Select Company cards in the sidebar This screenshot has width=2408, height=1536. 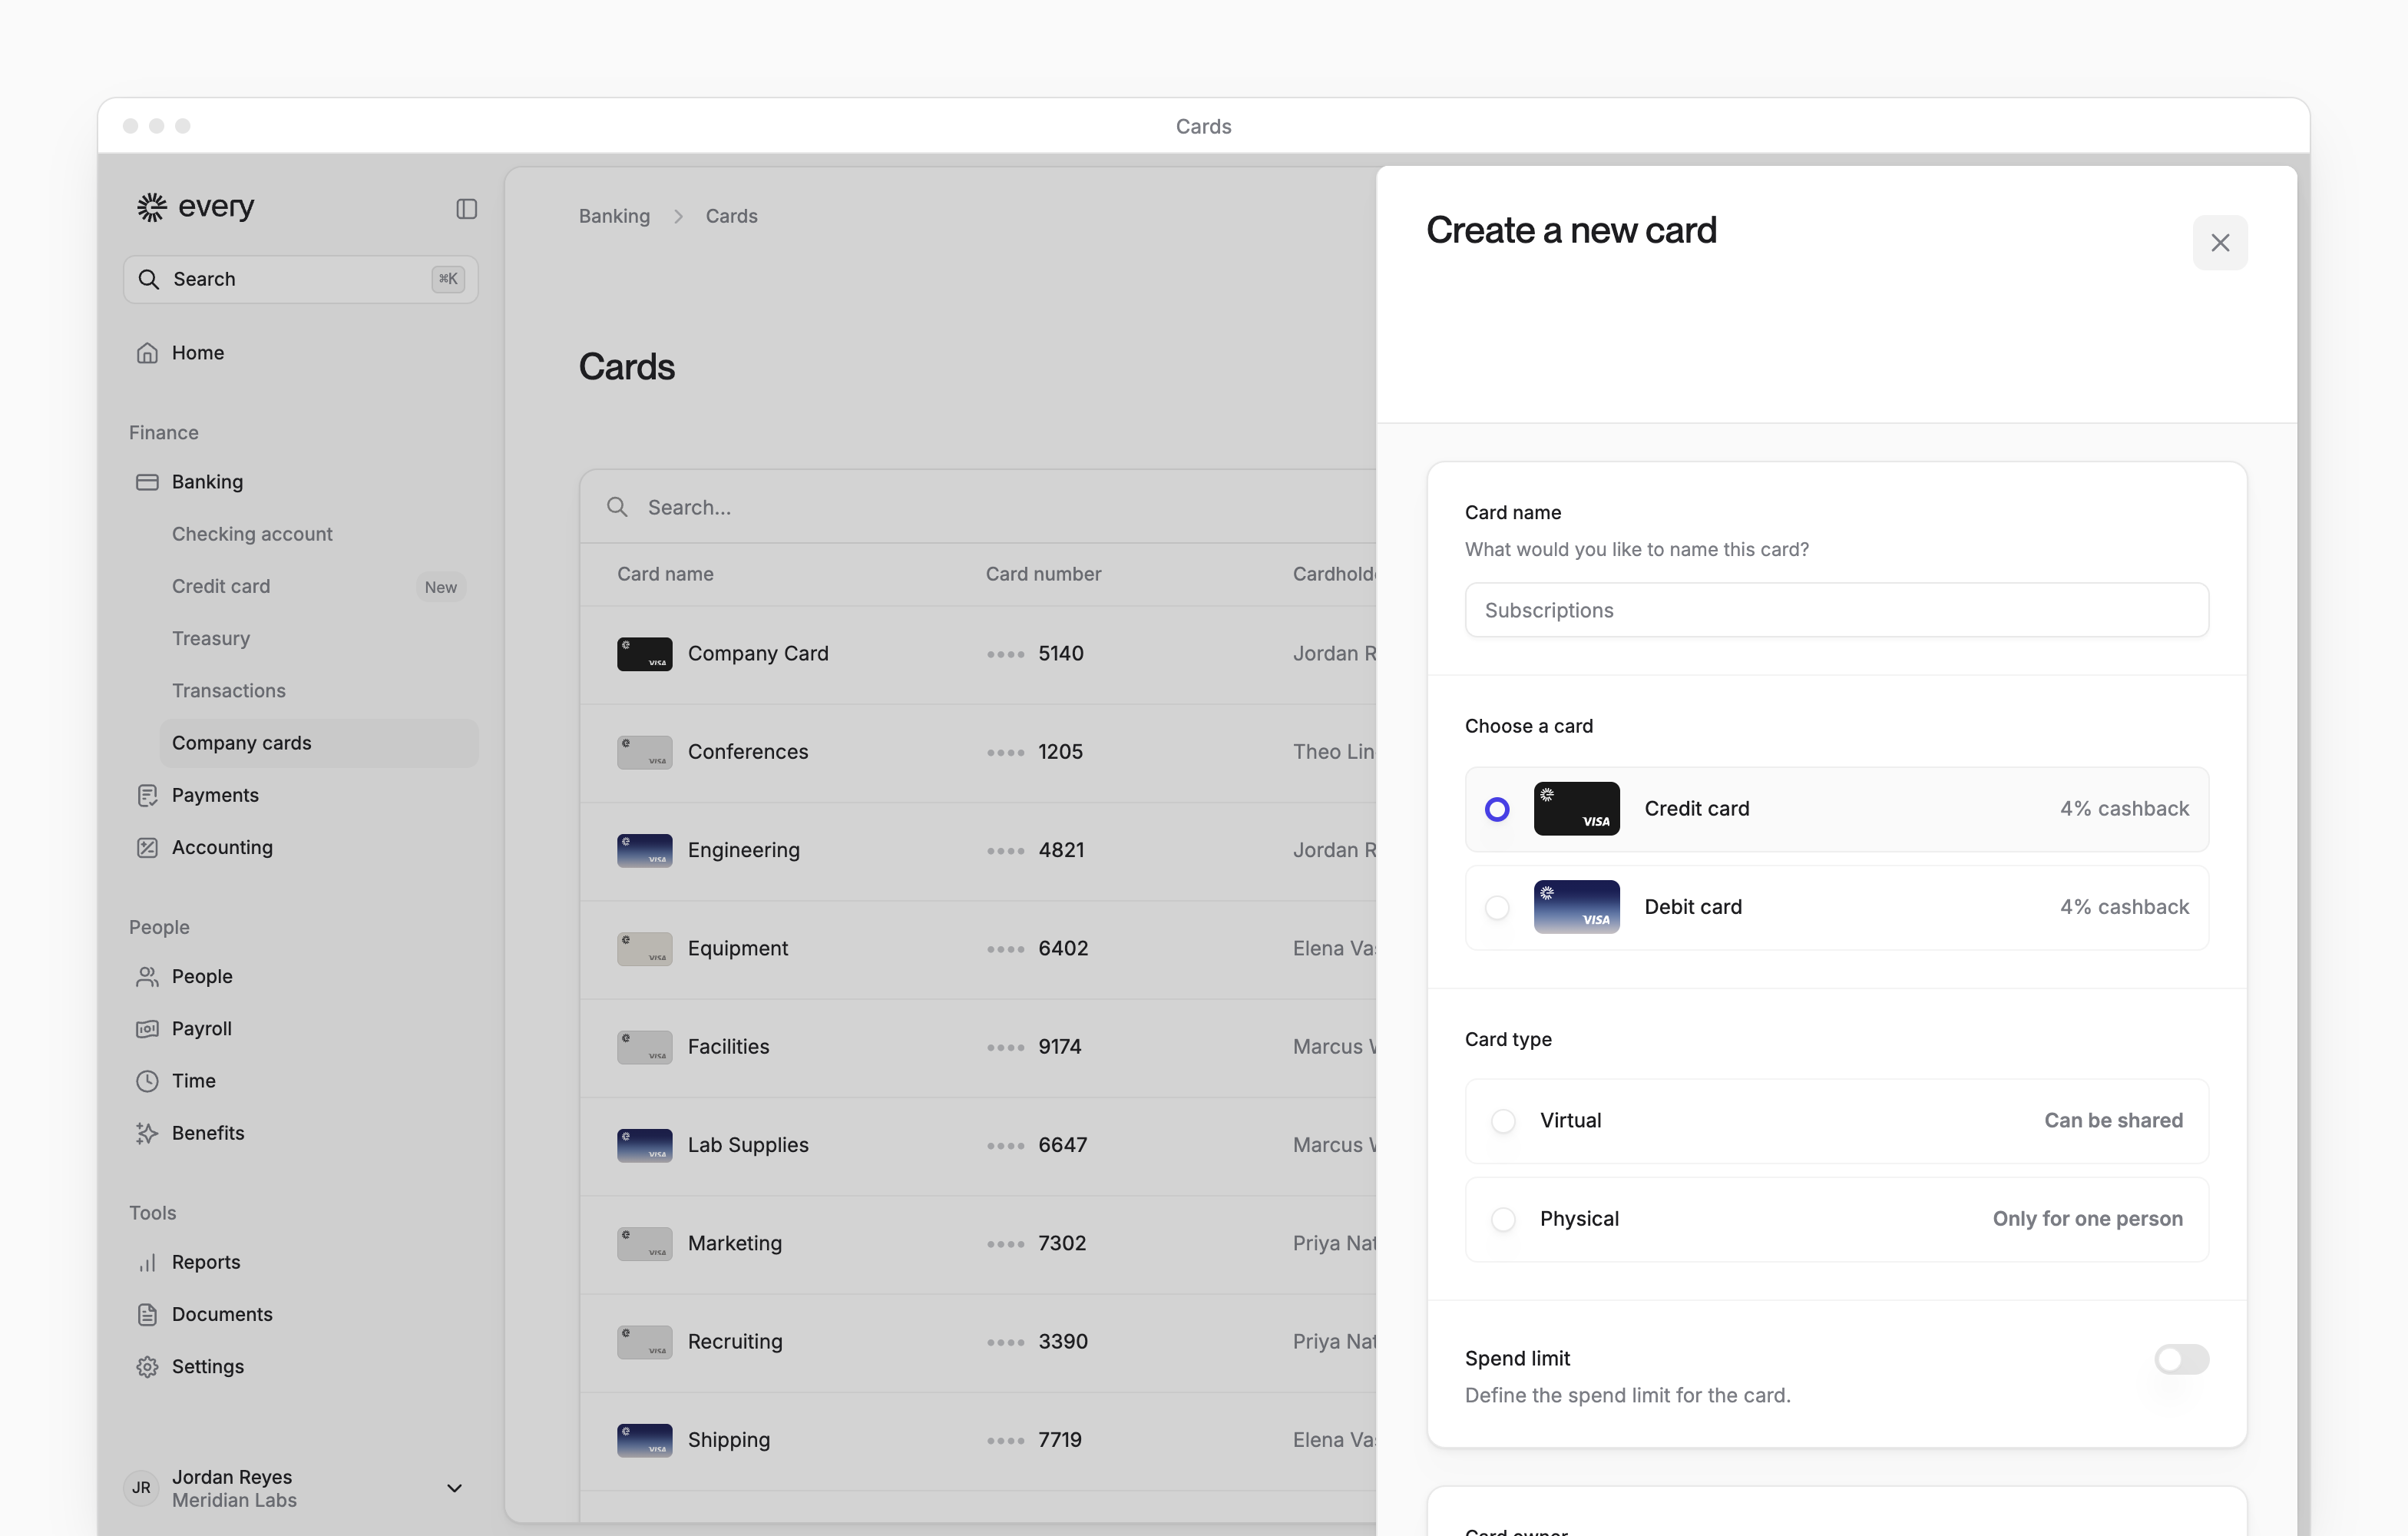[x=319, y=743]
